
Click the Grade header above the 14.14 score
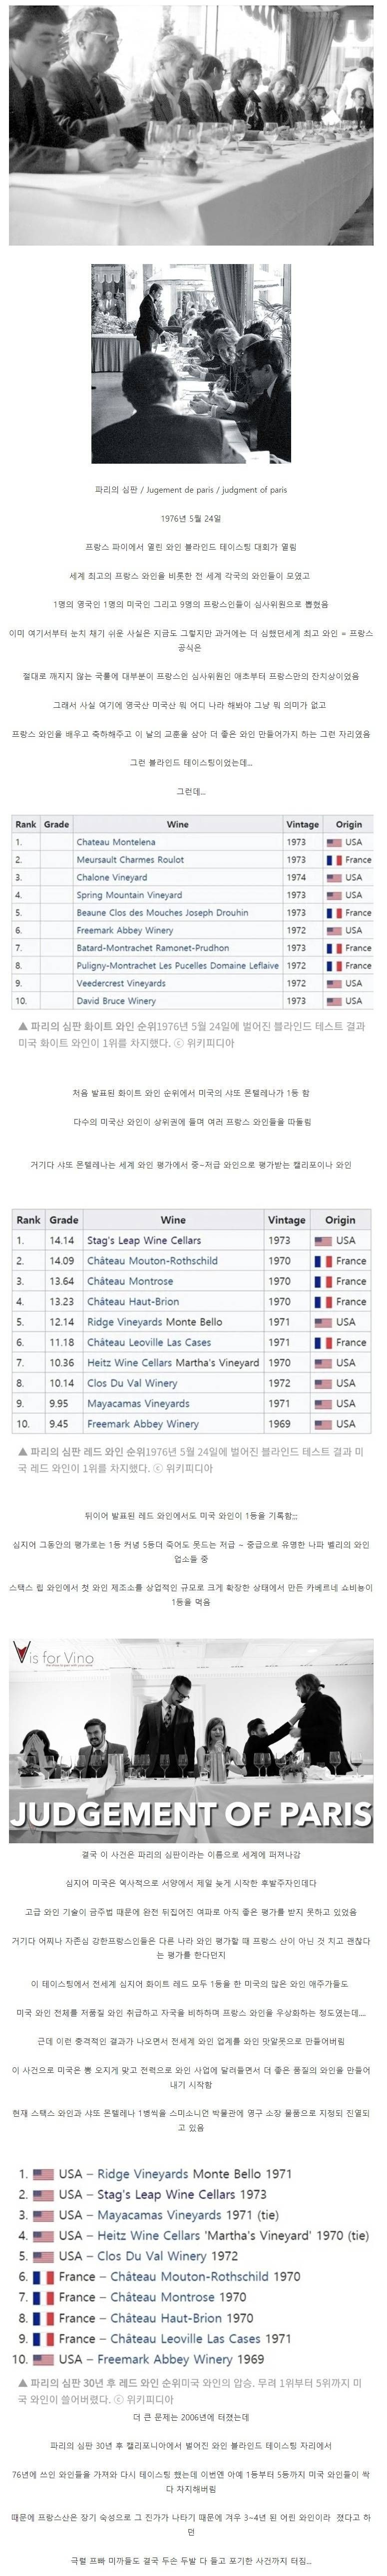[64, 1220]
